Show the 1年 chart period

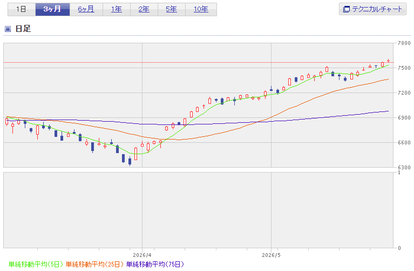[117, 9]
